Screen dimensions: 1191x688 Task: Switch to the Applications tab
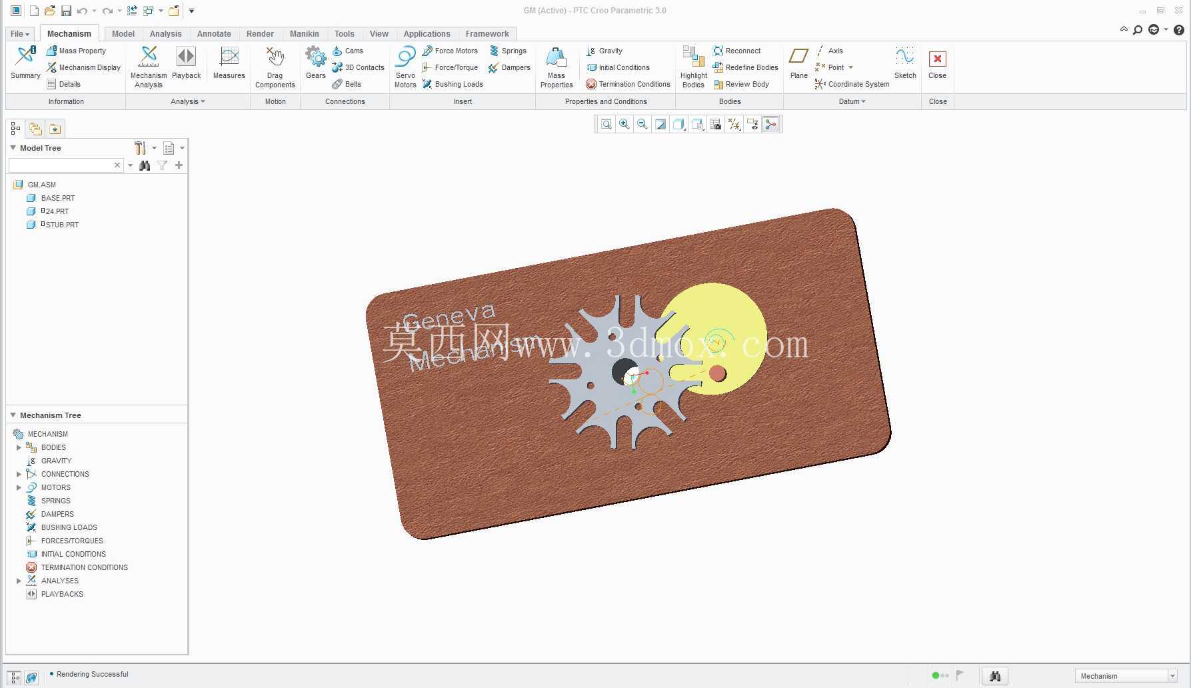pyautogui.click(x=427, y=34)
